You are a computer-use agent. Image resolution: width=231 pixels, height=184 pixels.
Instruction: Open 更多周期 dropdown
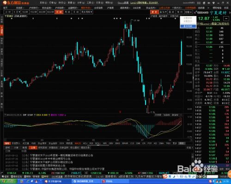(x=87, y=12)
